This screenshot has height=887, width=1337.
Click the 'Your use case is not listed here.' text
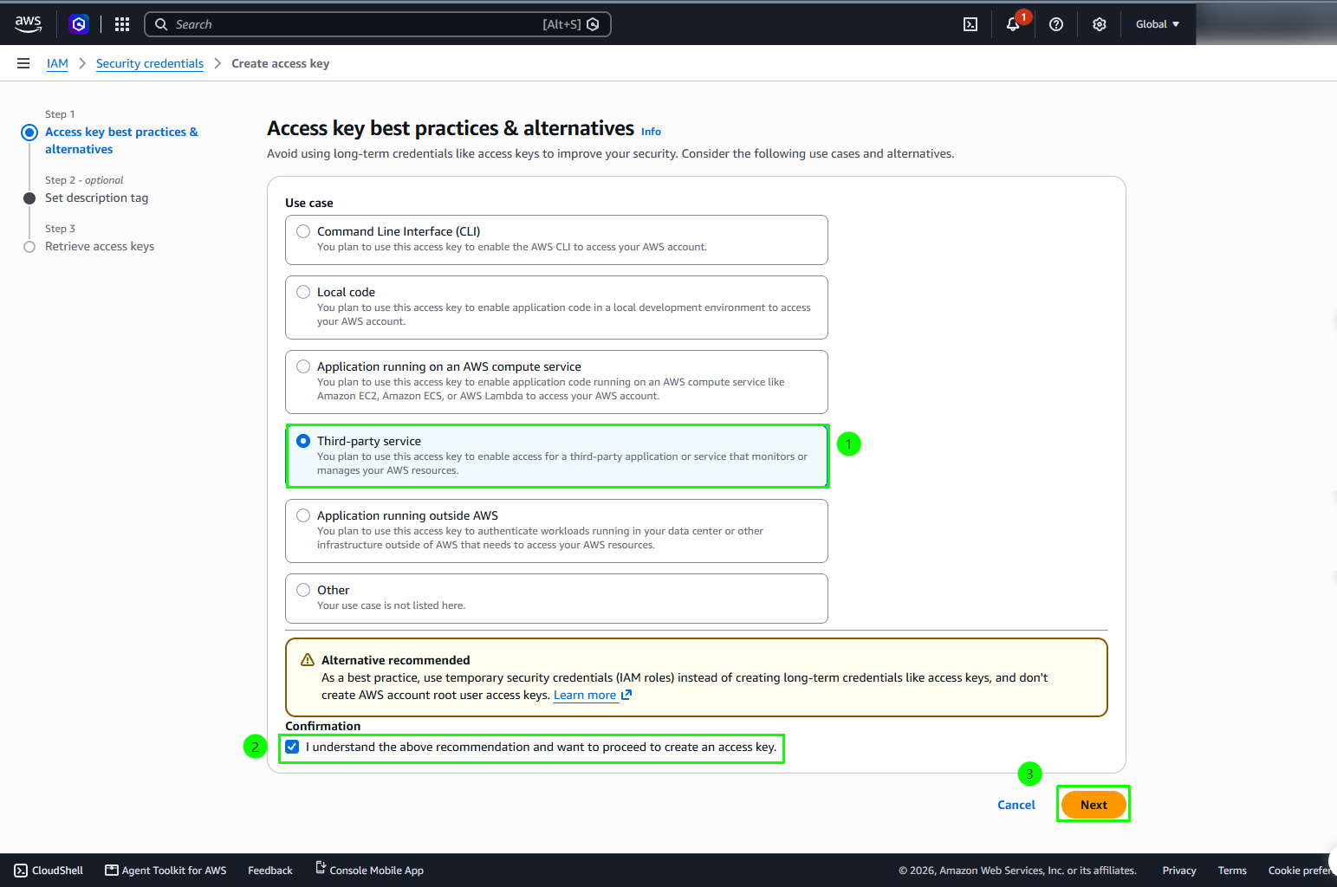[391, 605]
